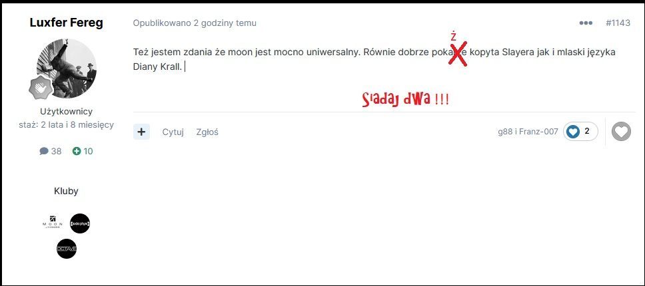The width and height of the screenshot is (645, 286).
Task: Toggle multiquote with the plus button
Action: tap(141, 132)
